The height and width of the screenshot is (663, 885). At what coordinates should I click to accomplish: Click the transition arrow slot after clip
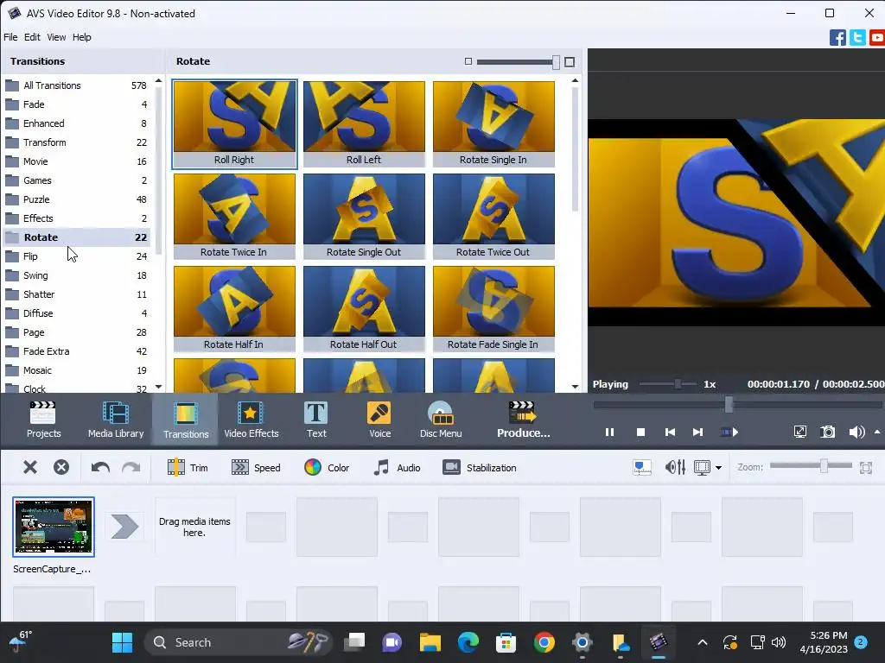tap(124, 527)
